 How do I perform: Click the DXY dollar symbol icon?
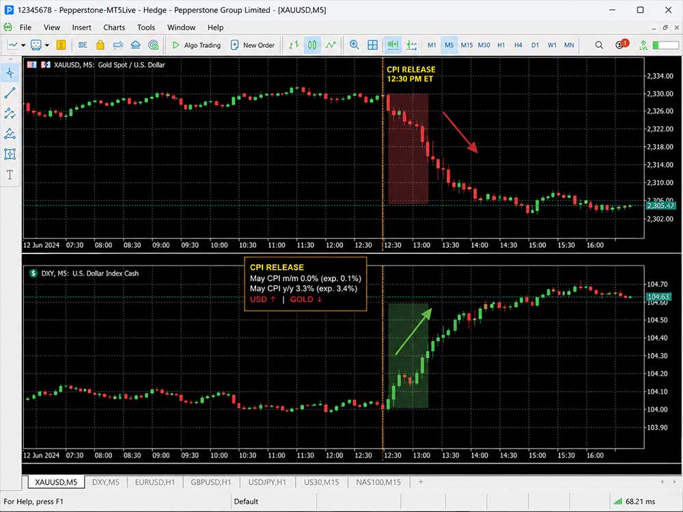(x=33, y=274)
